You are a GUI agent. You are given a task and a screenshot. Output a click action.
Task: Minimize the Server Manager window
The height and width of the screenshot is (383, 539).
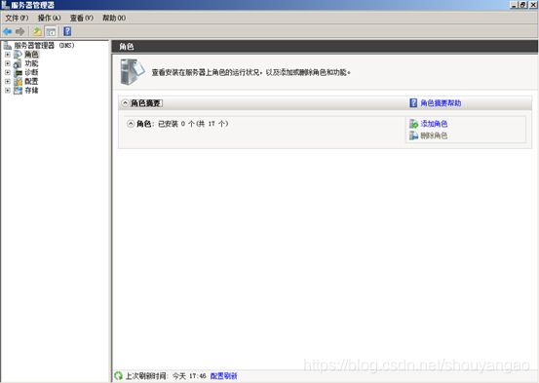click(514, 5)
